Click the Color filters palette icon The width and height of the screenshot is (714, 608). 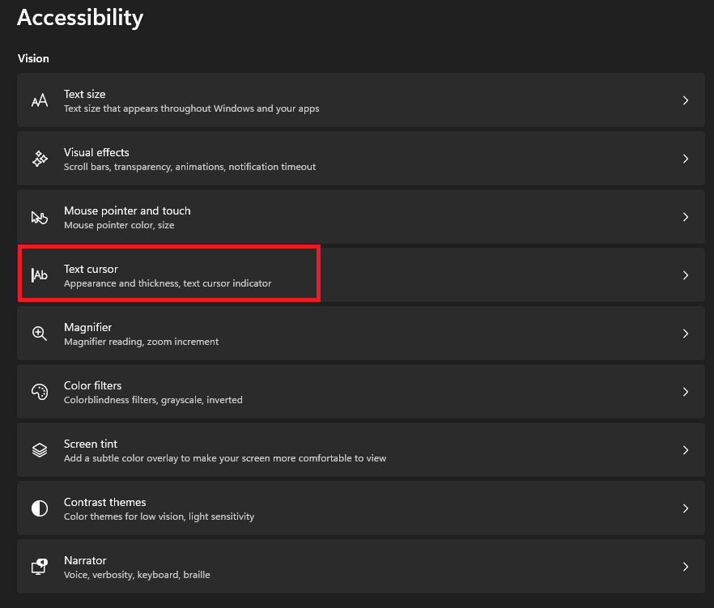point(40,392)
